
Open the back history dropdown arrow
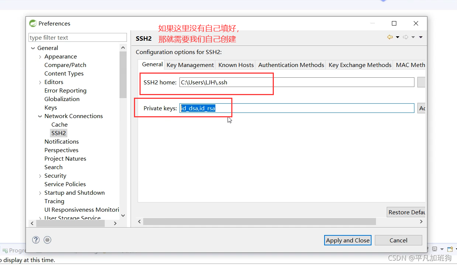click(397, 37)
